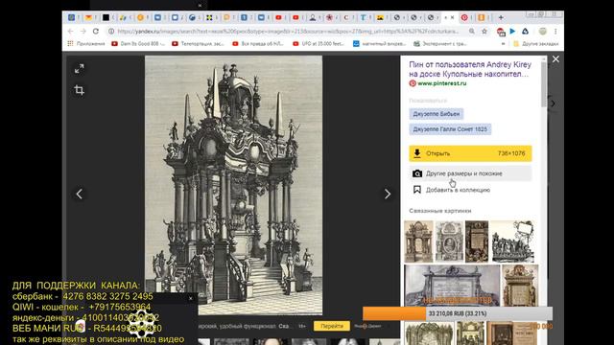Switch to the Pinterest tab
Viewport: 614px width, 345px height.
464,17
